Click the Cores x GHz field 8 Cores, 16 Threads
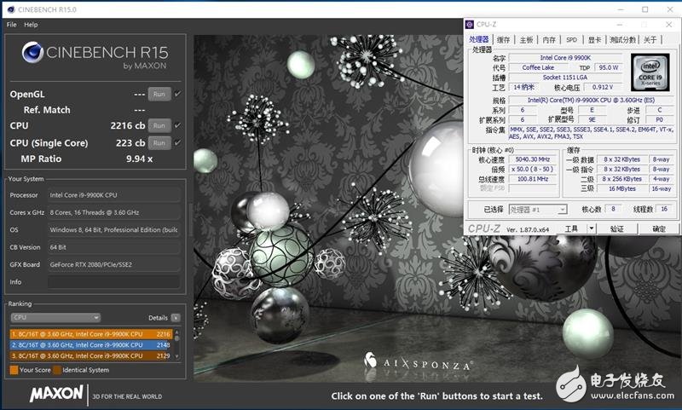 coord(114,212)
